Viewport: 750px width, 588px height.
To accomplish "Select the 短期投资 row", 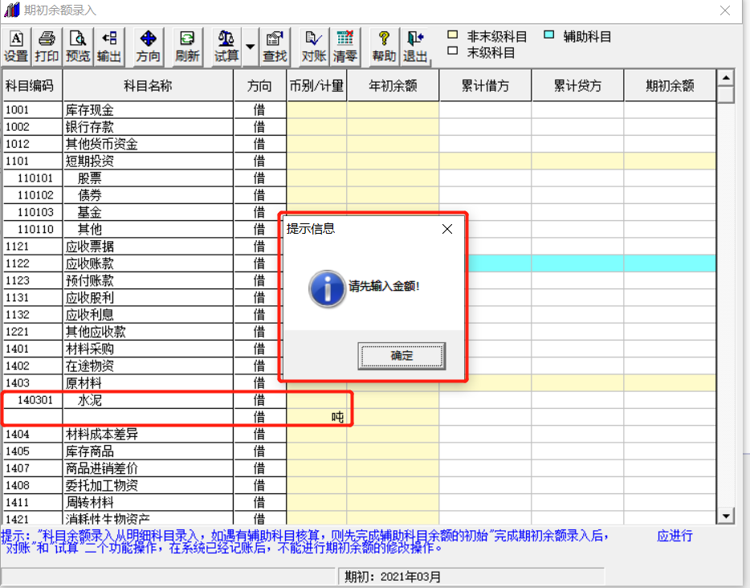I will pos(359,161).
